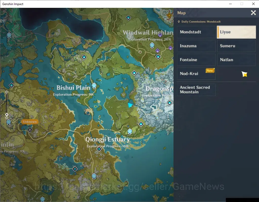Click the Unknown domain marker icon

[x=30, y=130]
